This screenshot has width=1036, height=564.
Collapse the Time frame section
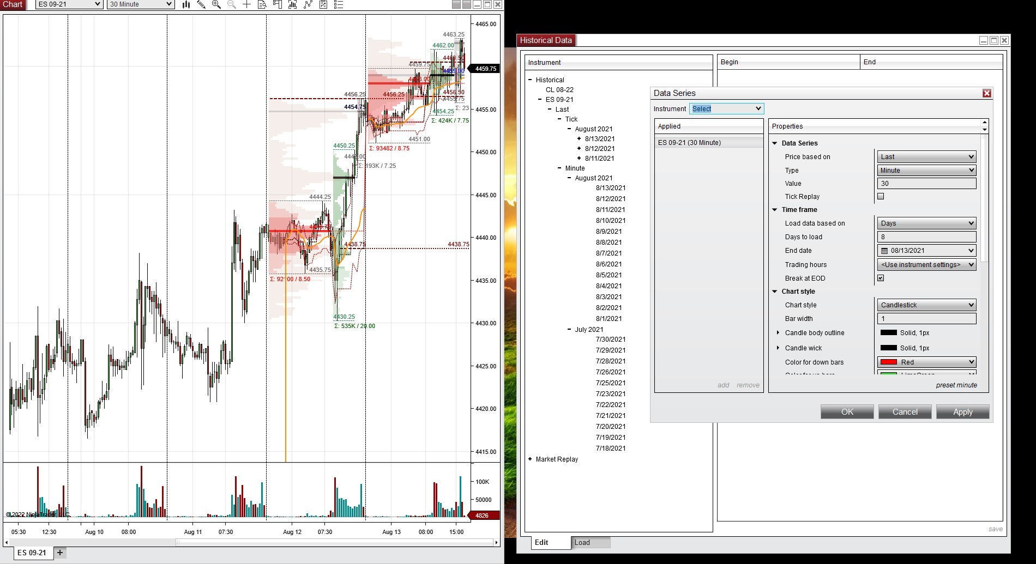pyautogui.click(x=775, y=210)
